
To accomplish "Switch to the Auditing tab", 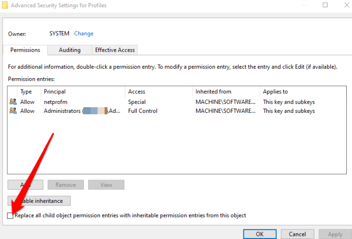I will pos(69,50).
